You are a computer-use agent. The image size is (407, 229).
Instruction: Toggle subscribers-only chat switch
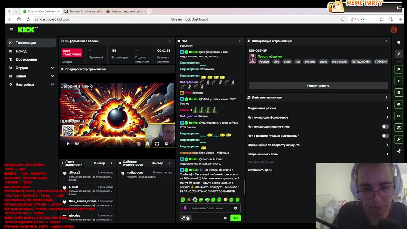tap(385, 127)
